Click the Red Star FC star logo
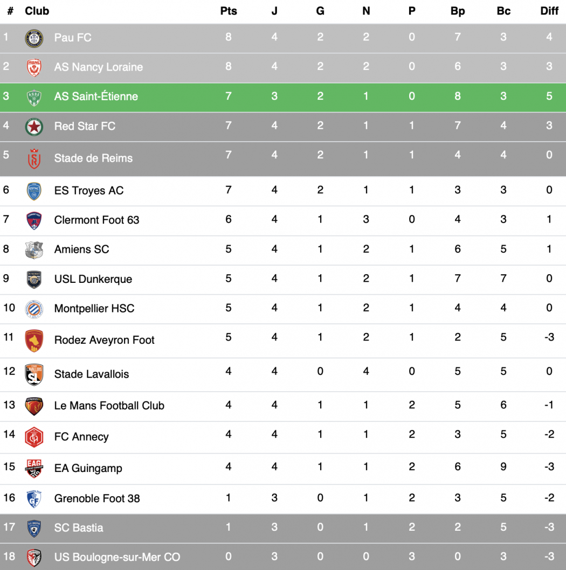Screen dimensions: 566x570 tap(34, 127)
